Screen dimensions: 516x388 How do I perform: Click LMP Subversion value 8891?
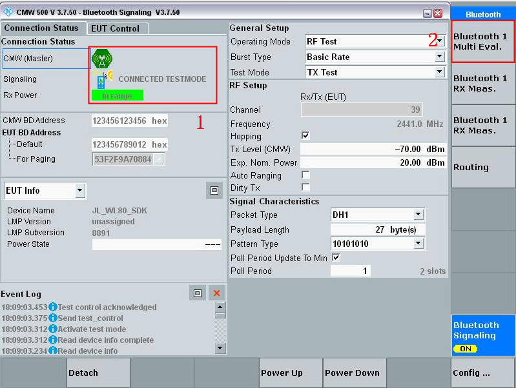click(101, 233)
